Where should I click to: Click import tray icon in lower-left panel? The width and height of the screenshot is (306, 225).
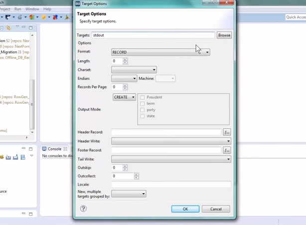[x=8, y=157]
